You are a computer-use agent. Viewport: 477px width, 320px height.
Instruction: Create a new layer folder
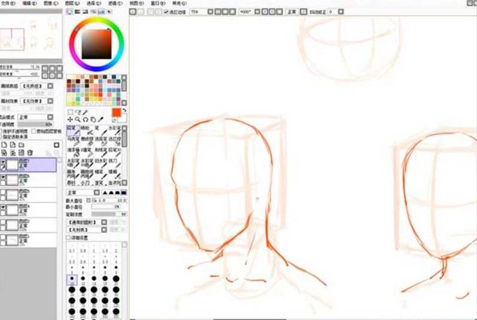(x=21, y=145)
